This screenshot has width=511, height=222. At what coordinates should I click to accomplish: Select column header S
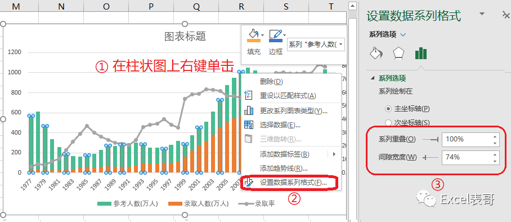coord(286,6)
